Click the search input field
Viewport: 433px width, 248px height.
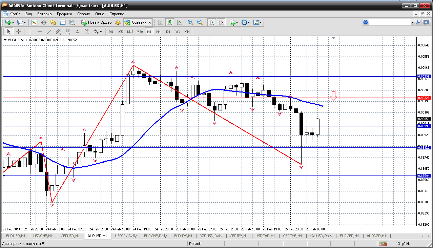tap(390, 22)
